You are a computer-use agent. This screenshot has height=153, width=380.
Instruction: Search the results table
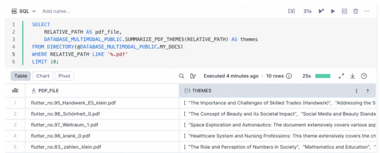tap(181, 76)
